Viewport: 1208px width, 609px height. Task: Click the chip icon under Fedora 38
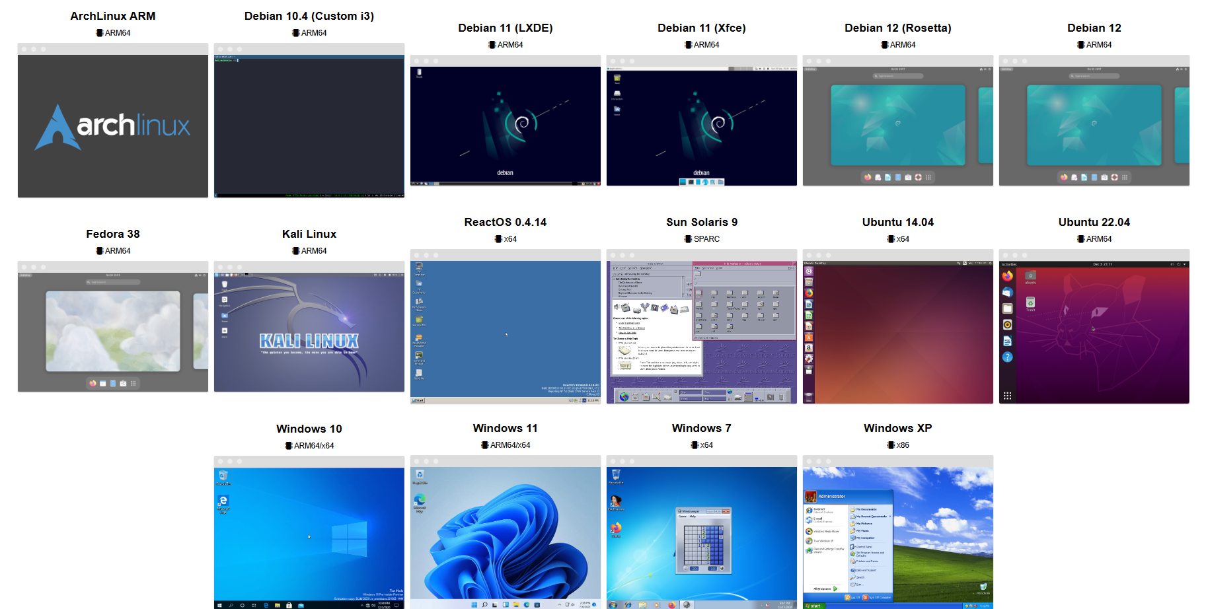pos(99,251)
